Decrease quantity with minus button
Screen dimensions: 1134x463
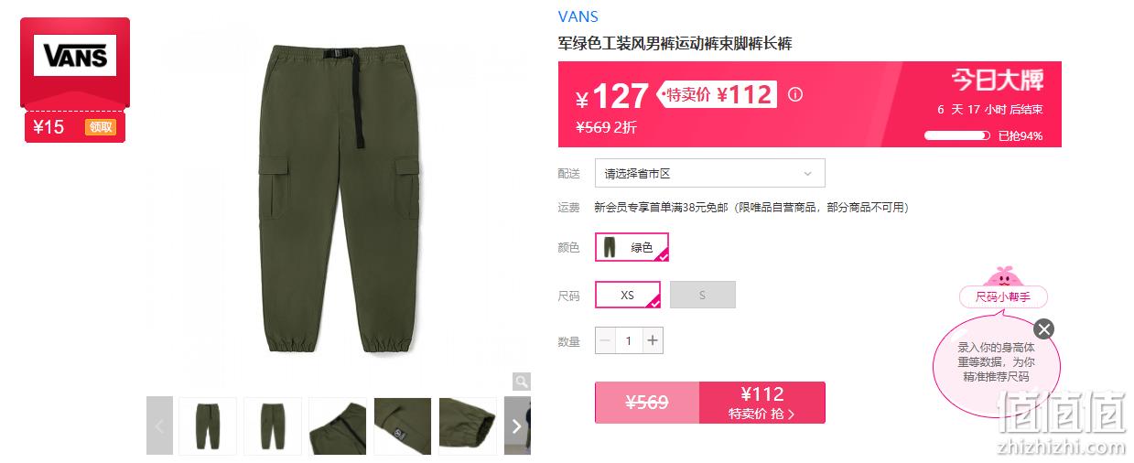(605, 340)
